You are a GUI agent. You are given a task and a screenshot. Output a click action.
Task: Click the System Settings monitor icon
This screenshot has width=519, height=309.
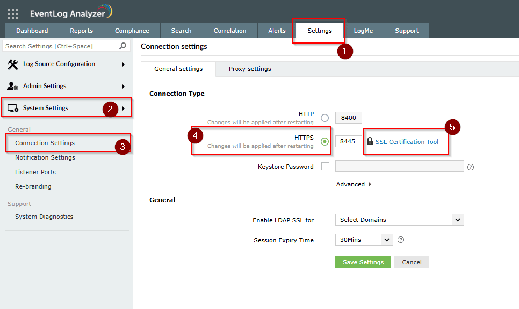13,109
